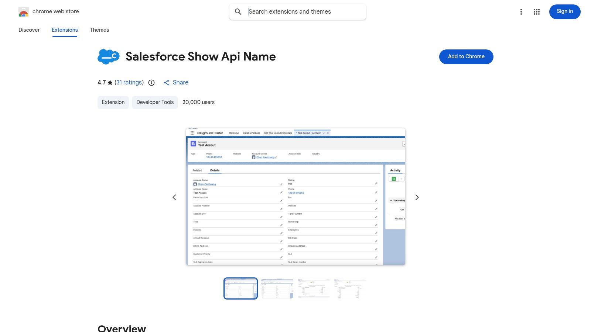Click the Chrome Web Store logo
This screenshot has height=332, width=591.
[x=24, y=11]
